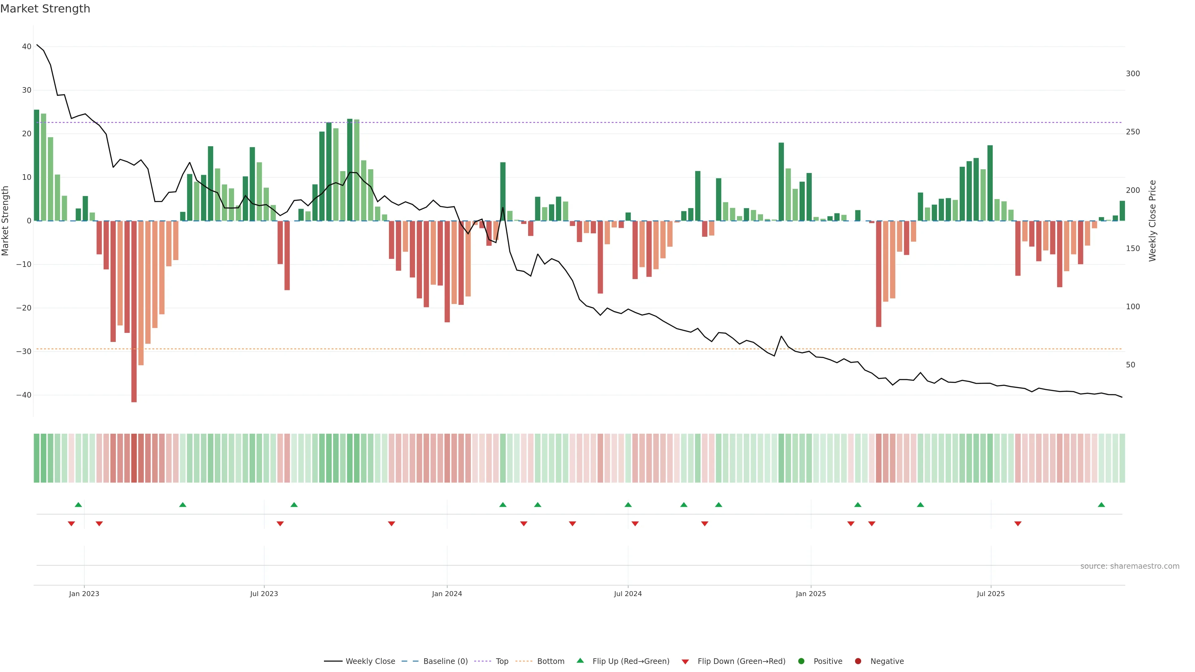Click the first red flip-down triangle marker
The image size is (1195, 672).
coord(72,524)
